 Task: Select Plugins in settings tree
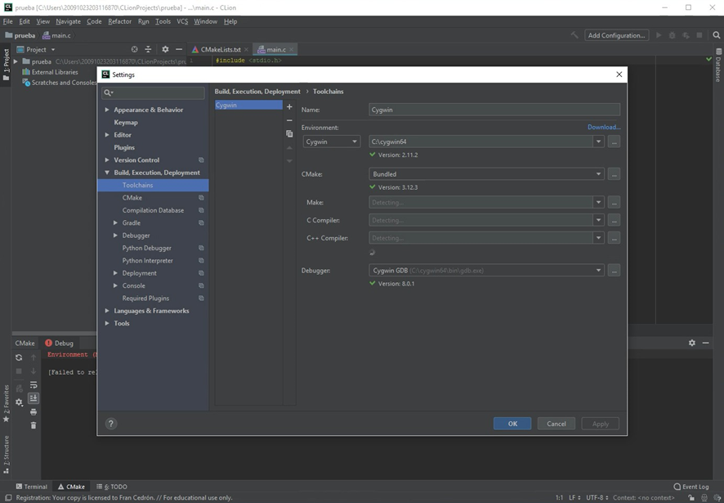[x=124, y=147]
